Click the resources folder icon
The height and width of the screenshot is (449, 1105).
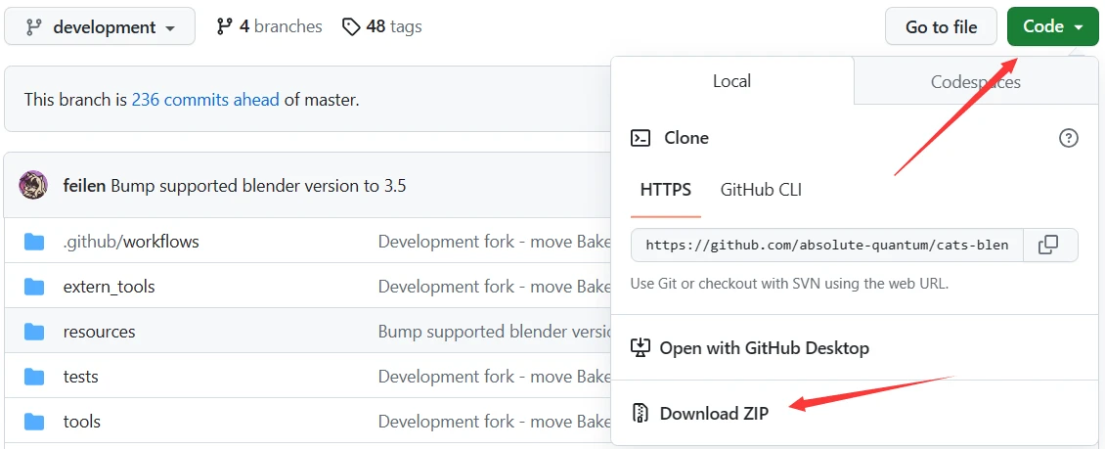[x=34, y=332]
